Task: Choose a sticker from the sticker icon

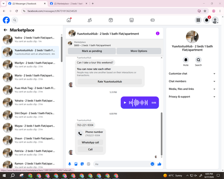Action: [x=82, y=164]
